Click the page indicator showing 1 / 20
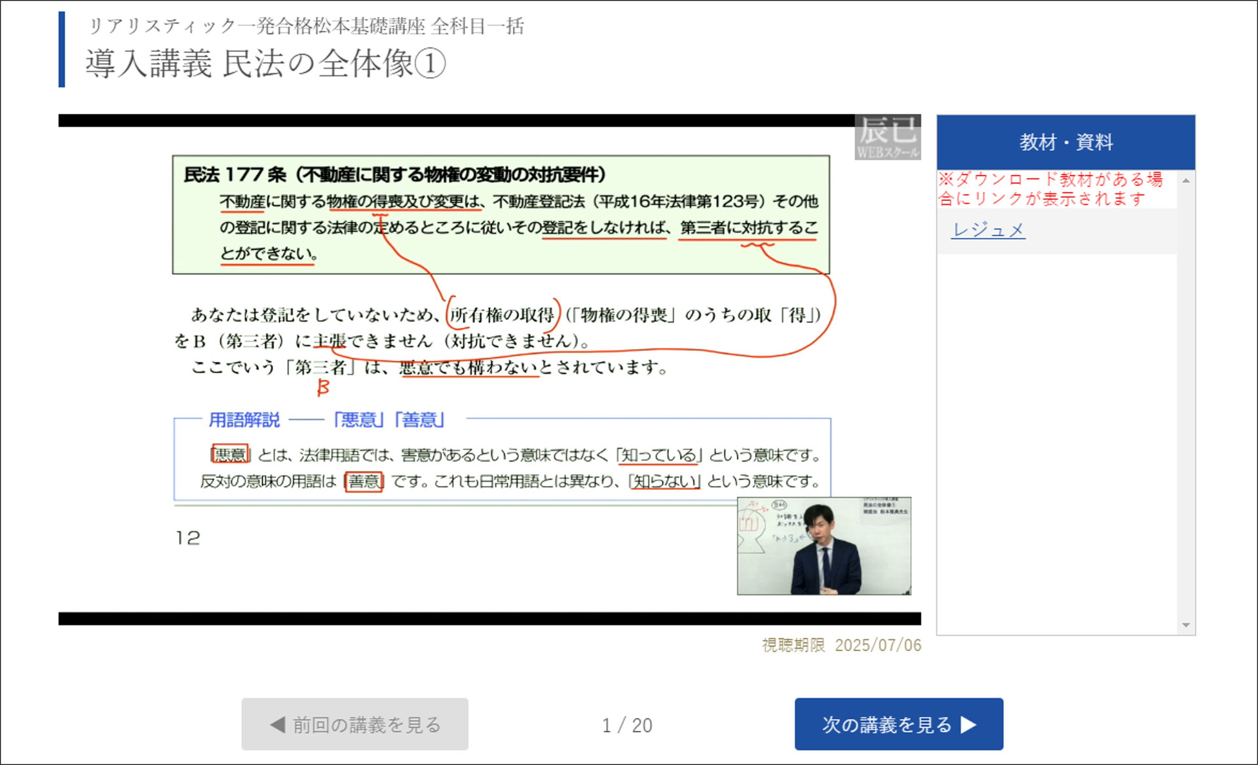1258x765 pixels. click(x=627, y=725)
